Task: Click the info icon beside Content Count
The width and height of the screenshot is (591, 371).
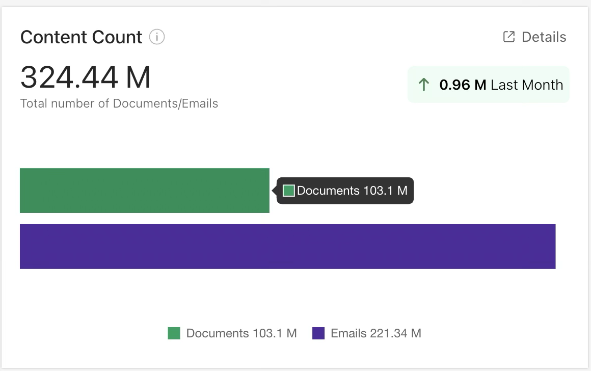Action: (x=157, y=37)
